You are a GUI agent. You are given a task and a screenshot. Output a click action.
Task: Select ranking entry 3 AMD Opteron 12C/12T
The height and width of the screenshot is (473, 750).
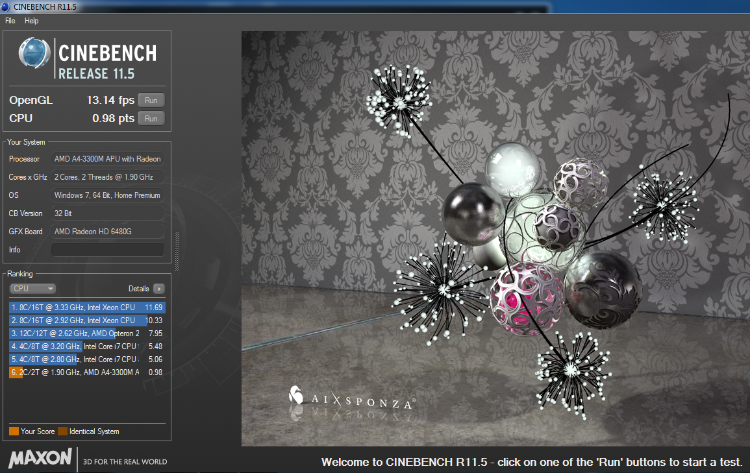point(87,333)
